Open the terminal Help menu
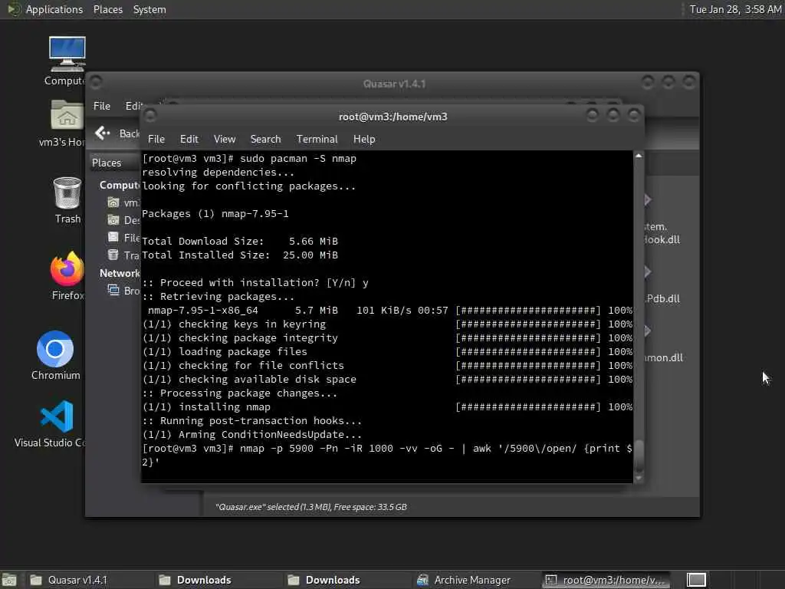The image size is (785, 589). click(x=364, y=140)
